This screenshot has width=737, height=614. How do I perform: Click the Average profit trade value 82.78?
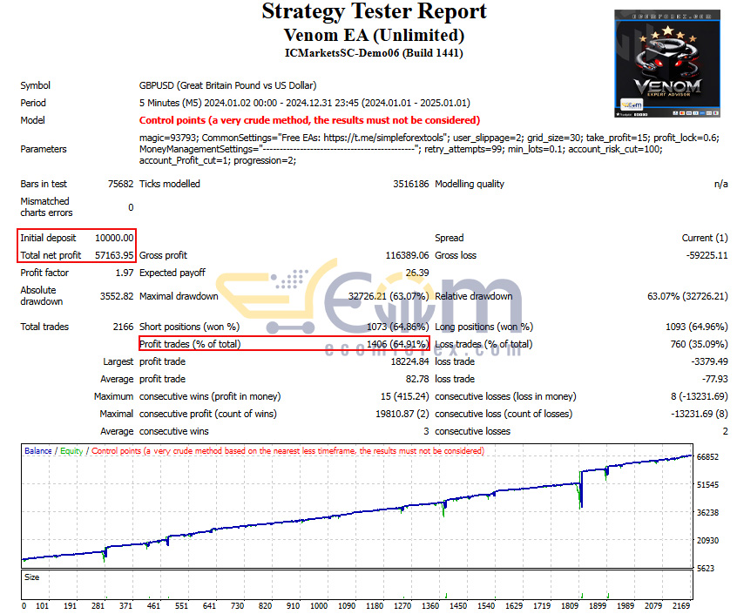[417, 379]
